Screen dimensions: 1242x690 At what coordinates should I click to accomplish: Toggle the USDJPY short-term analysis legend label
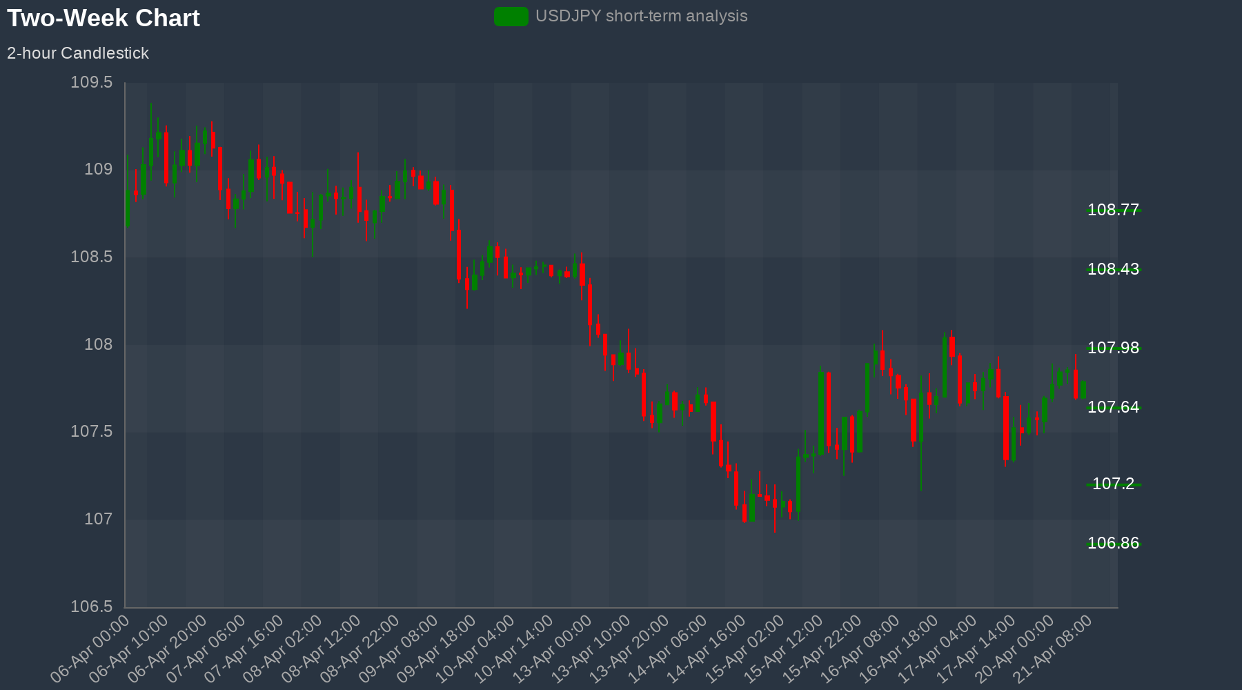641,16
